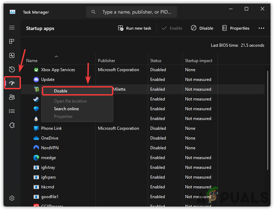Open the Services page icon

[x=12, y=125]
